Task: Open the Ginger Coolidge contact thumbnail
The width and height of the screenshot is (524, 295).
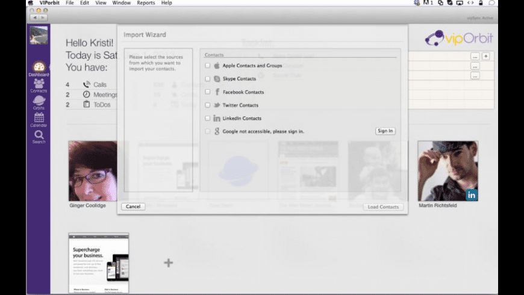Action: click(x=92, y=171)
